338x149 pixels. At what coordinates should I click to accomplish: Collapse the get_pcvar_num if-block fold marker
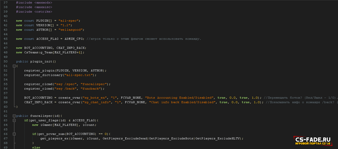pos(14,134)
